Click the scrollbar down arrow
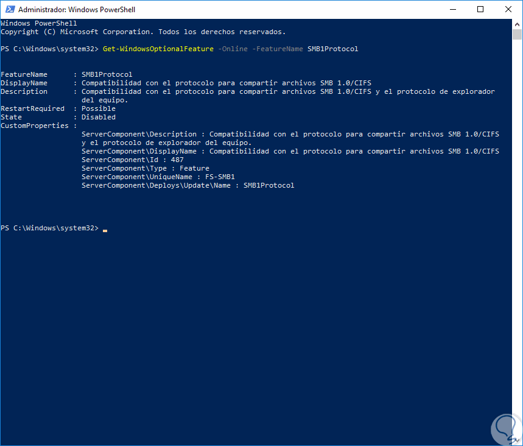This screenshot has height=446, width=523. tap(518, 441)
